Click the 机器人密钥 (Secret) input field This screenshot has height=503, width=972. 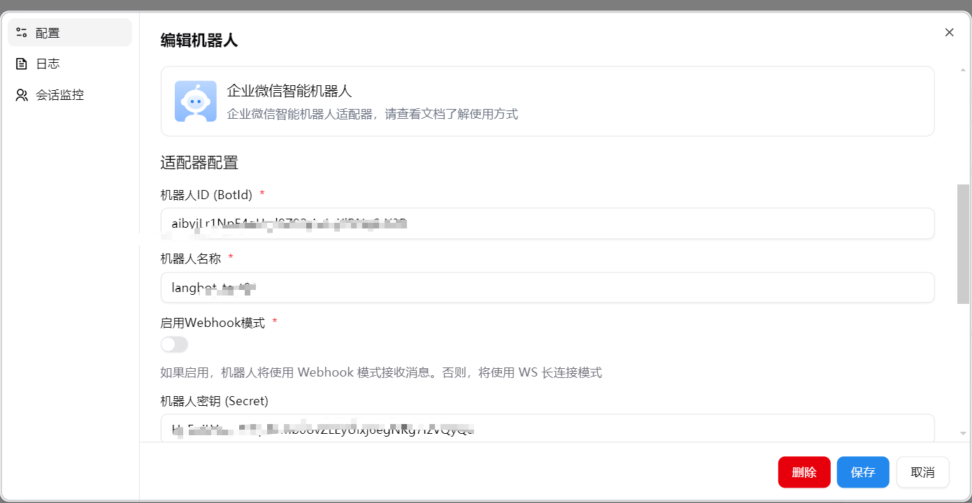[x=545, y=430]
